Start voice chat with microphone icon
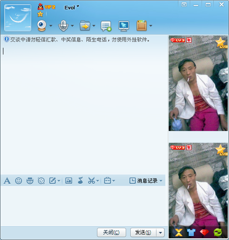Viewport: 229px width, 240px height. click(x=63, y=25)
